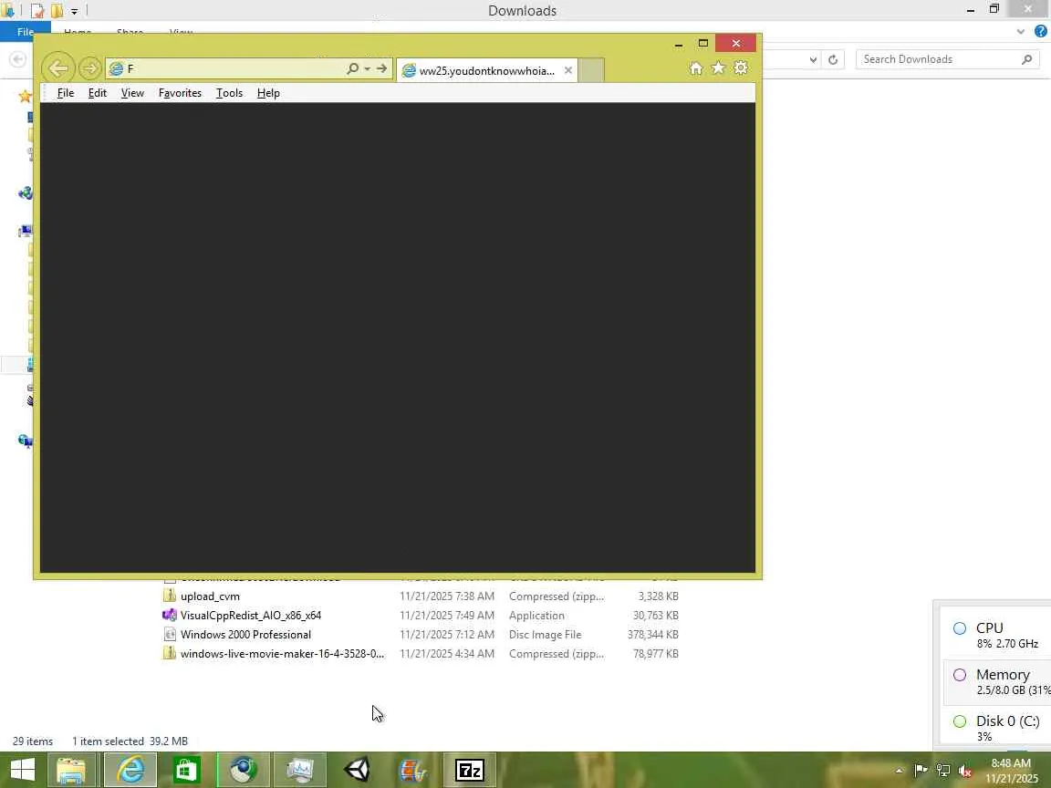Open the View menu in Internet Explorer

click(x=132, y=93)
